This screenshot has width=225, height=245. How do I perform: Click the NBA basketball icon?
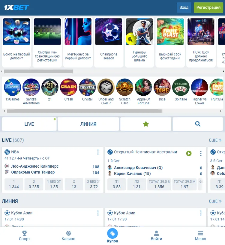[7, 152]
